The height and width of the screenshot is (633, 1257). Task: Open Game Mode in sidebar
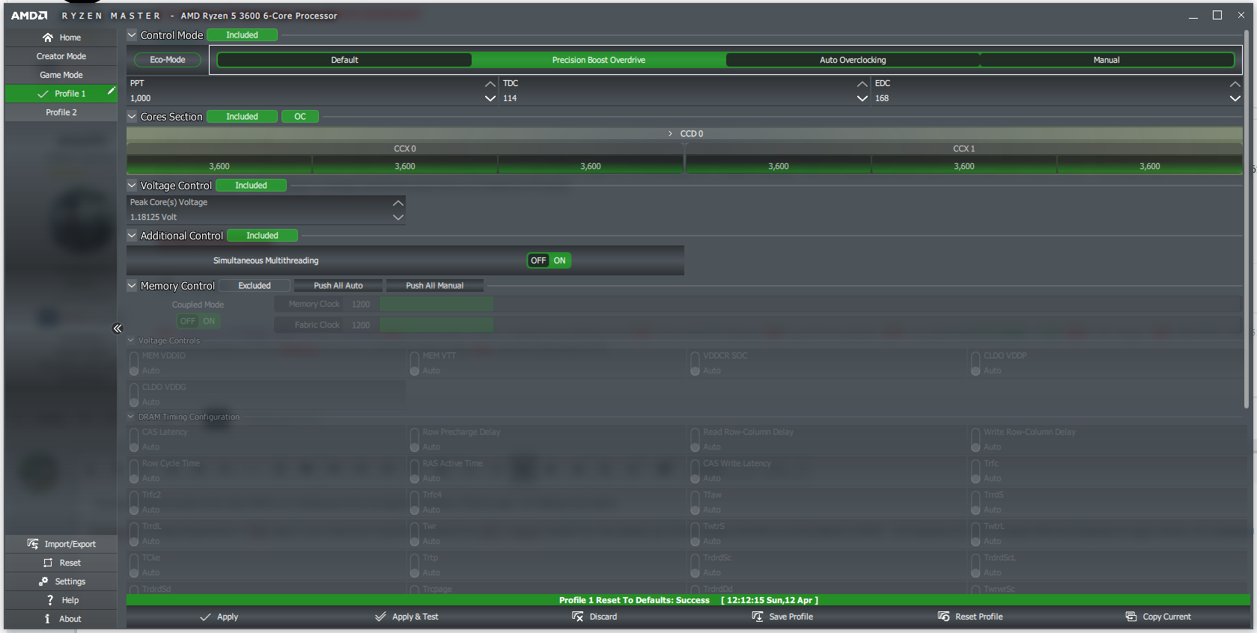pyautogui.click(x=61, y=75)
